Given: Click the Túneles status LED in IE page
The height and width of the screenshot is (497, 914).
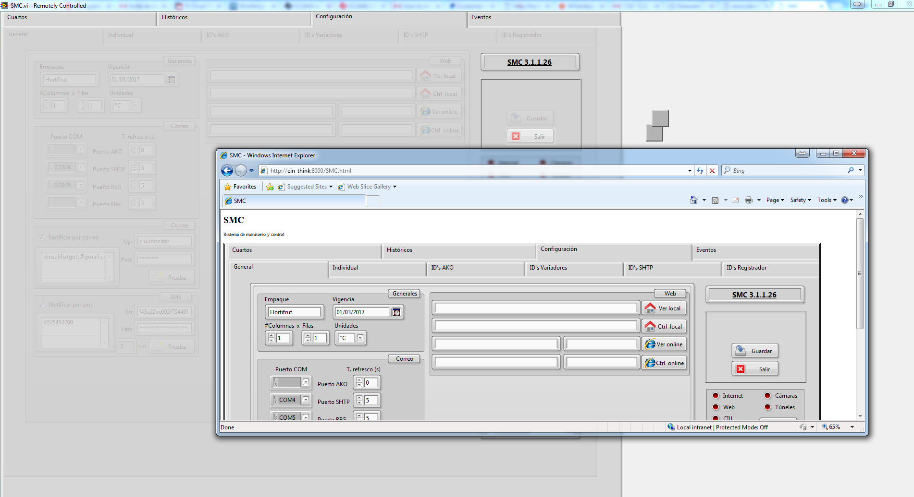Looking at the screenshot, I should (x=767, y=407).
